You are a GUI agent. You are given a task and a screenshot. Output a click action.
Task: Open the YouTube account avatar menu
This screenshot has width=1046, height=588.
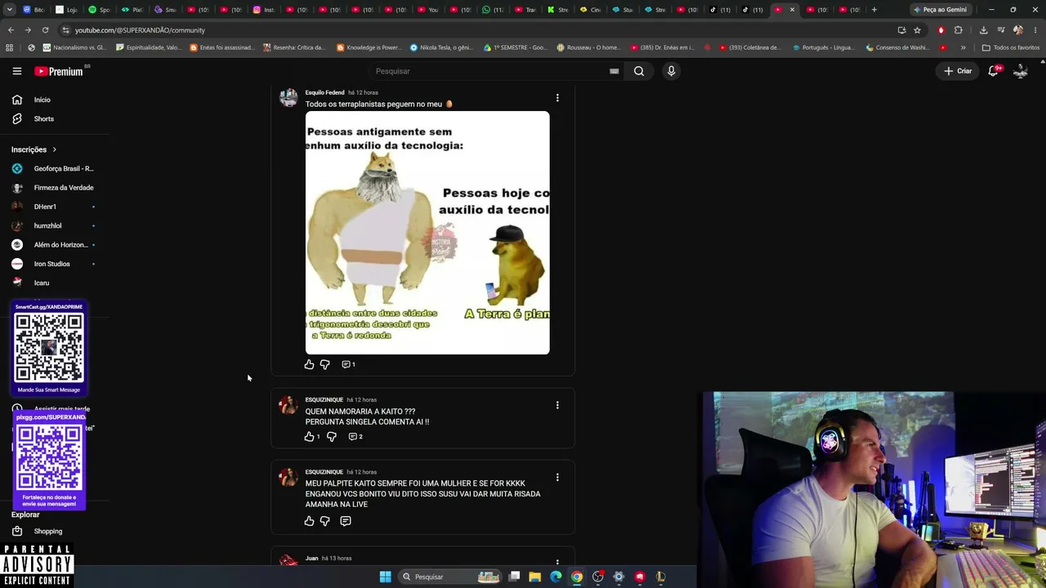1021,71
